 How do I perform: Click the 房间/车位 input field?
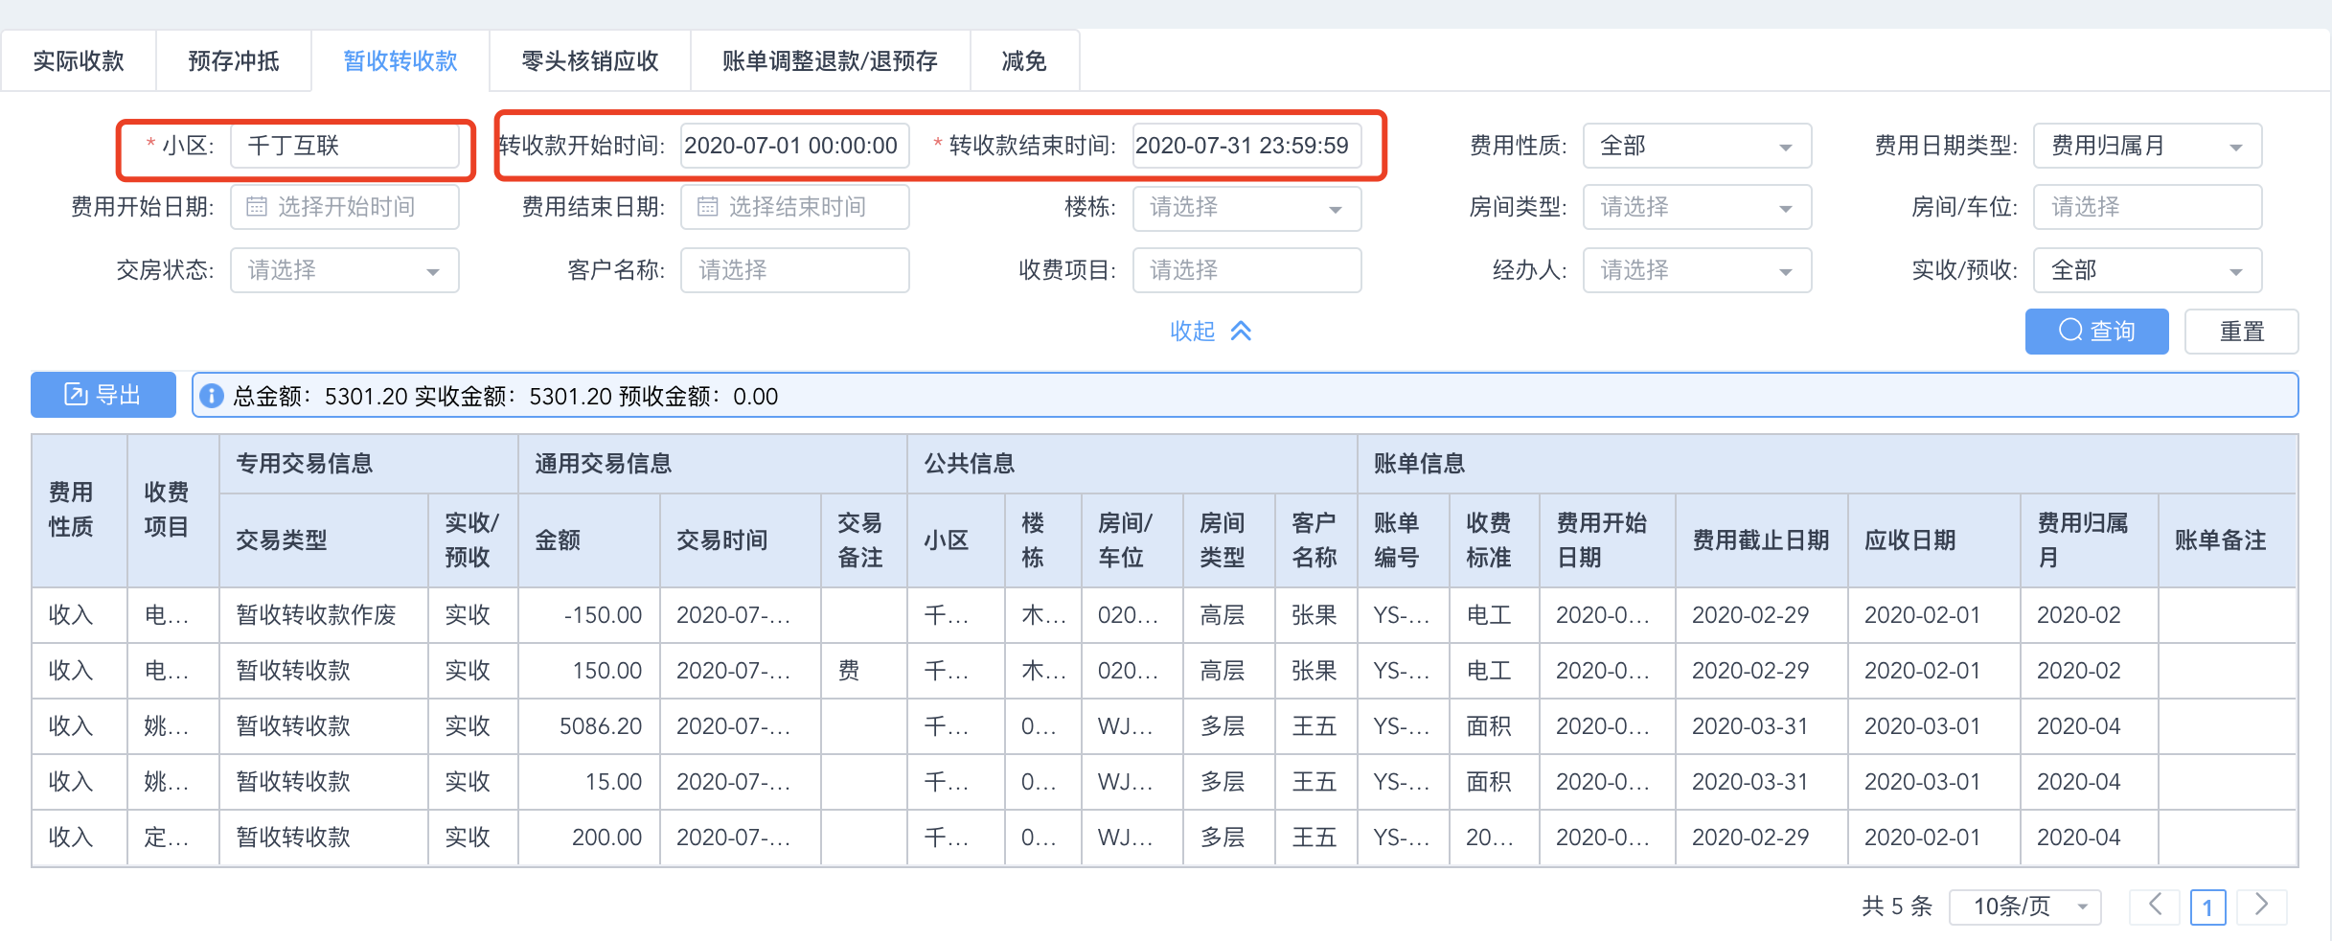point(2147,207)
